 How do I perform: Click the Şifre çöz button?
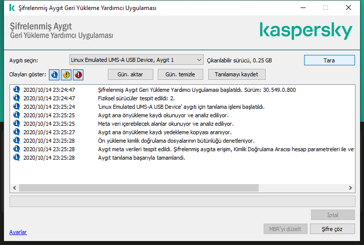click(x=332, y=229)
